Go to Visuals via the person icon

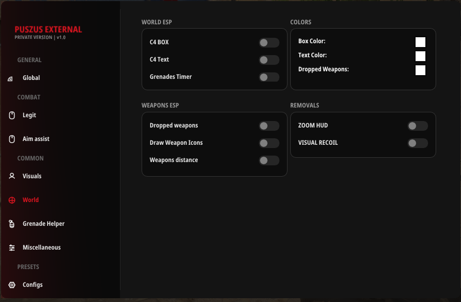12,176
